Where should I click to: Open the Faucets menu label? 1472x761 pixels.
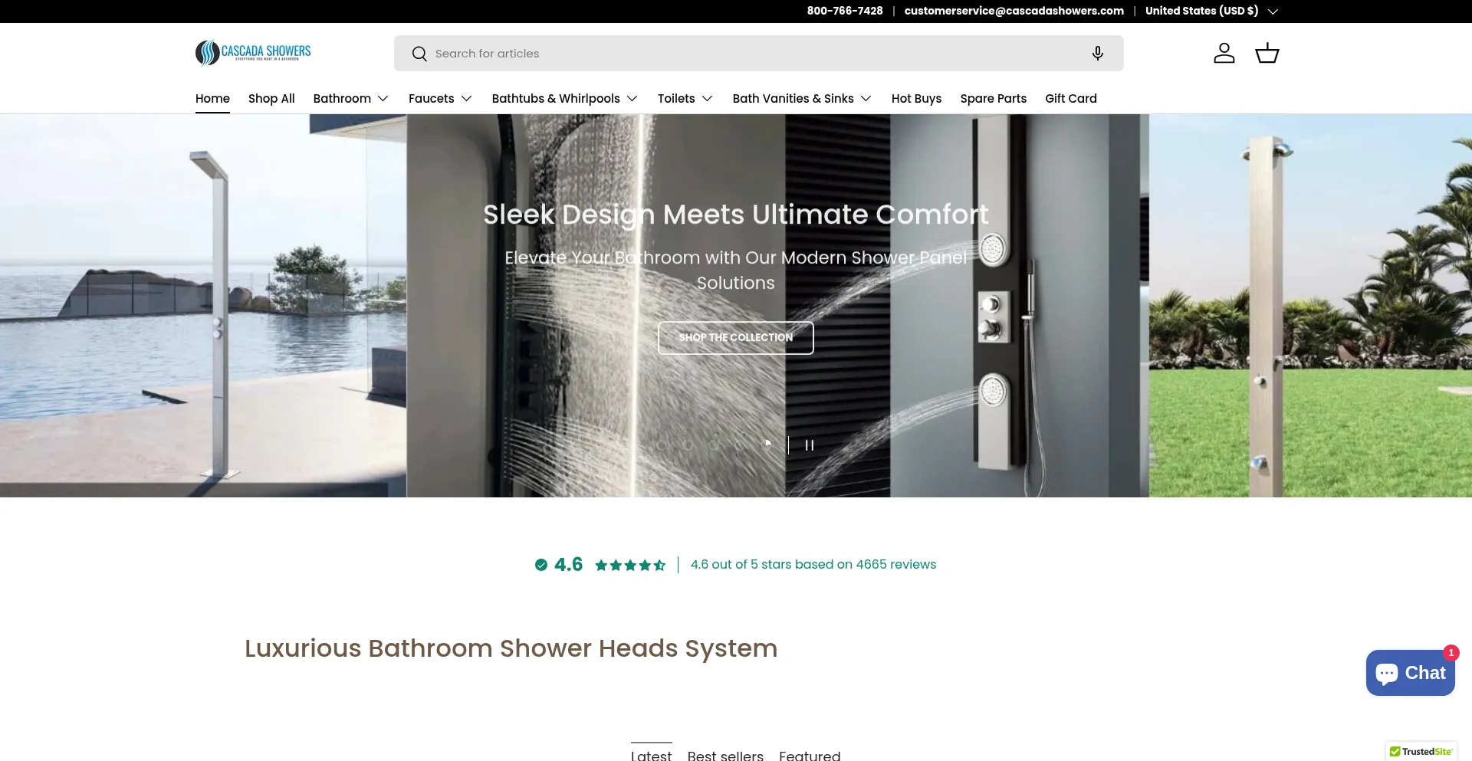pyautogui.click(x=431, y=98)
